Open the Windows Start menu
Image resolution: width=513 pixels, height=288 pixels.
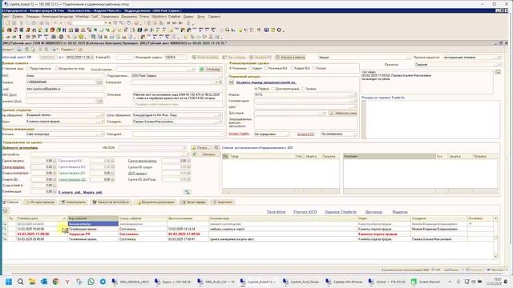(x=9, y=282)
